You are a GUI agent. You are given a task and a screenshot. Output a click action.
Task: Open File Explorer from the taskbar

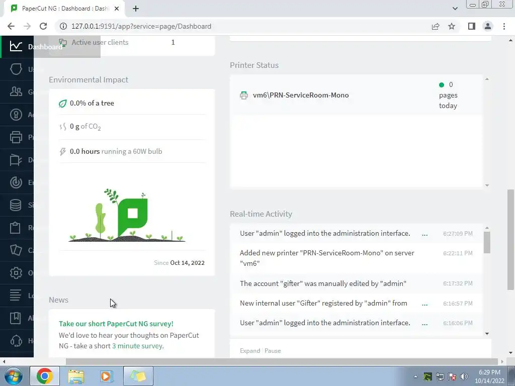(76, 376)
